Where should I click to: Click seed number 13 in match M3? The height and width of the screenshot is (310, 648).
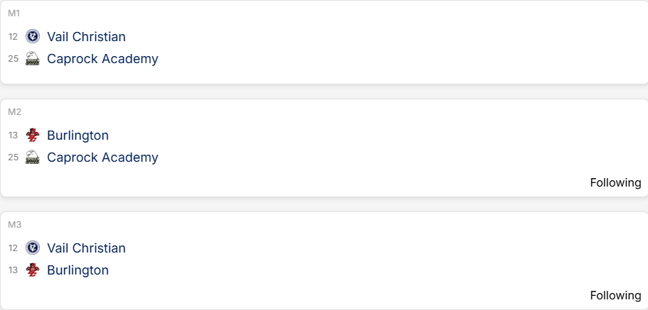pos(13,270)
